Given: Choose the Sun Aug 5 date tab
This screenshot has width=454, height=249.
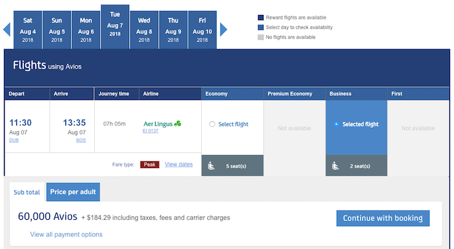Looking at the screenshot, I should coord(57,30).
